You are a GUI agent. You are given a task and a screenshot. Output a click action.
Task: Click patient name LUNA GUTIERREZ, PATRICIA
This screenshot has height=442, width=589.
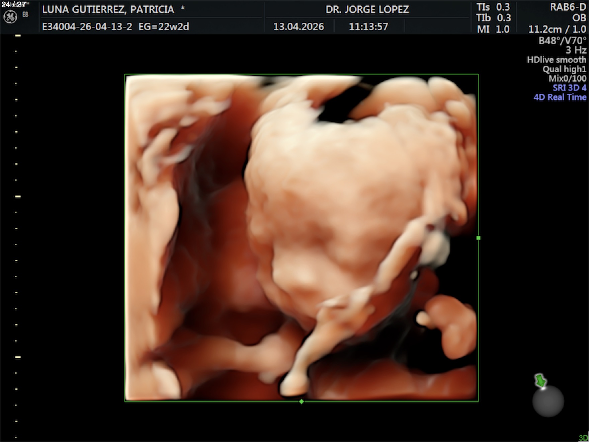tap(108, 9)
